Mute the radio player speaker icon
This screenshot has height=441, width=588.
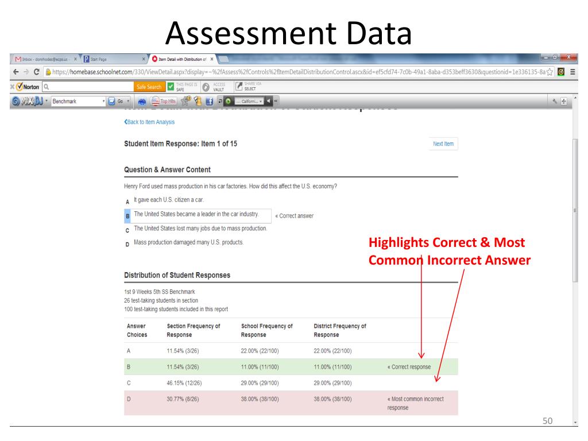(268, 101)
